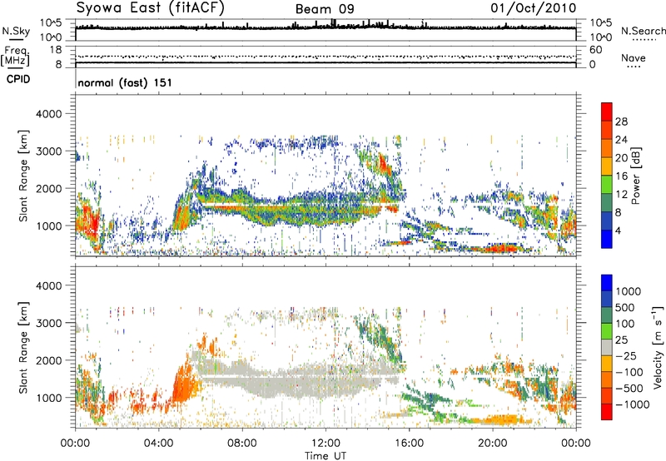Select the '-1000' label on the Velocity scale
The height and width of the screenshot is (461, 666).
(633, 404)
